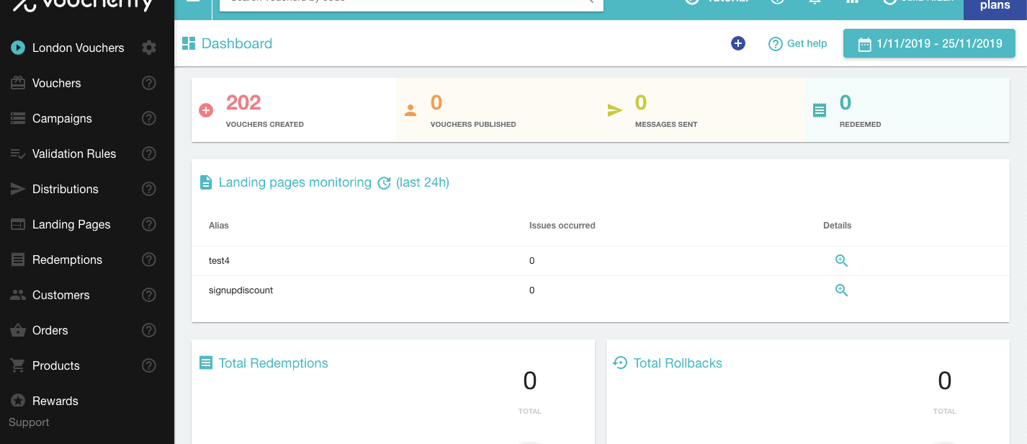
Task: Open Landing Pages section
Action: (71, 224)
